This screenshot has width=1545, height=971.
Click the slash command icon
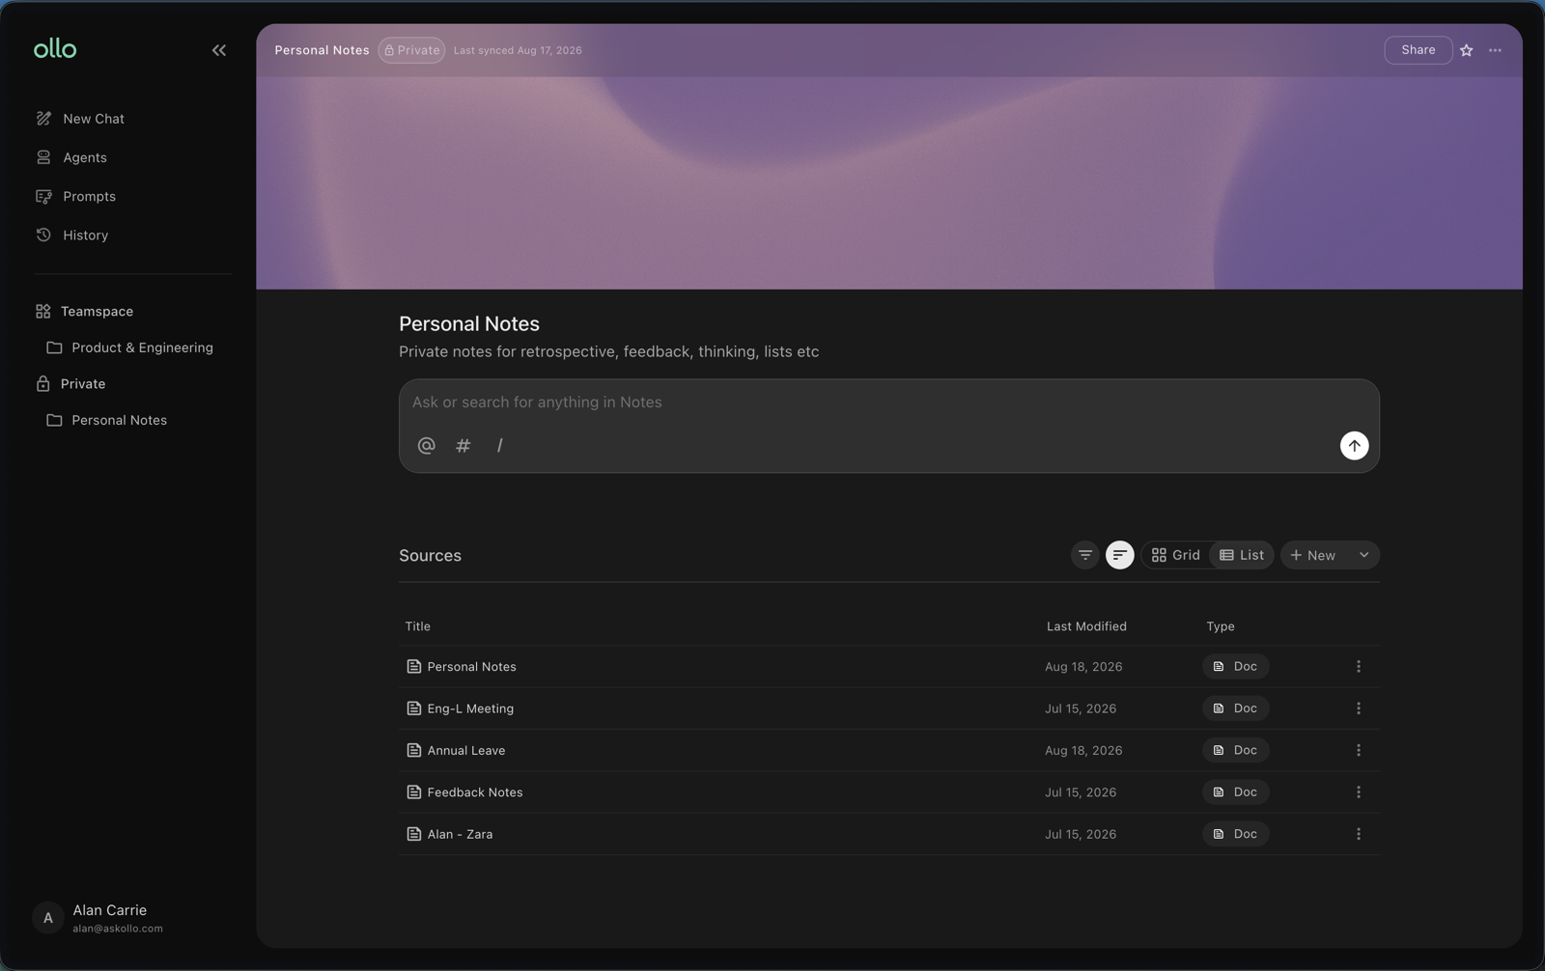coord(499,445)
